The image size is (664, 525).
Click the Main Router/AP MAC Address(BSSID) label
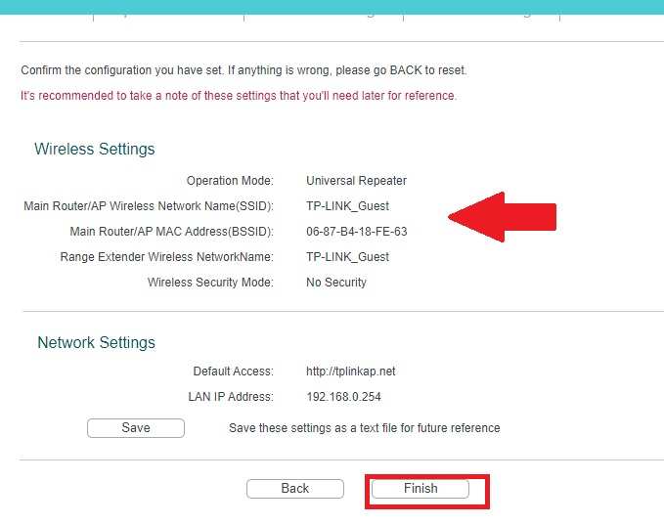(x=171, y=232)
